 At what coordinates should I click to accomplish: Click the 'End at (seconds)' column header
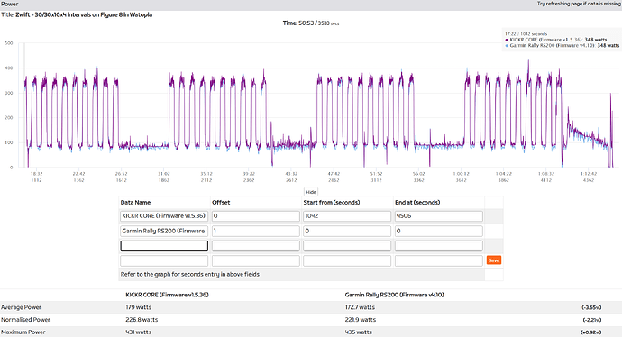(417, 202)
